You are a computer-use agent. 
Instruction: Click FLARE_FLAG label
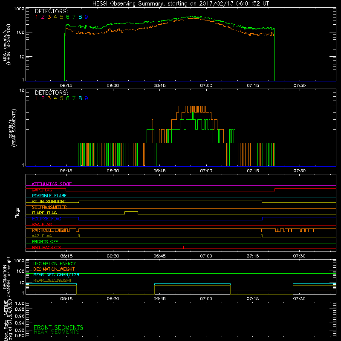point(44,213)
